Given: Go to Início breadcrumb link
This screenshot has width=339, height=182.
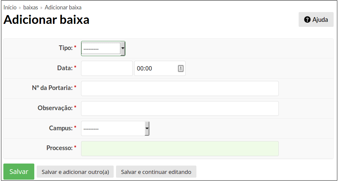Looking at the screenshot, I should (10, 8).
